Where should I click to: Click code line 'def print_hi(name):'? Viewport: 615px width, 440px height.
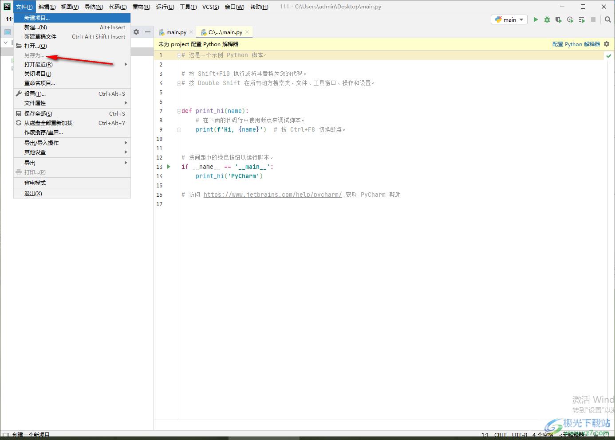click(x=215, y=111)
